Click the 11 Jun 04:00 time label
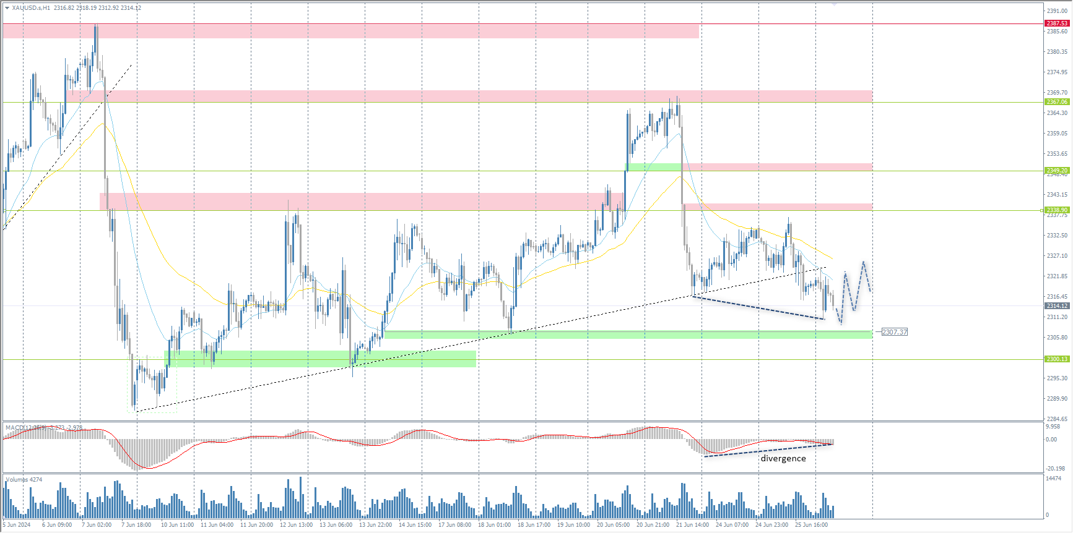The height and width of the screenshot is (533, 1073). [217, 525]
